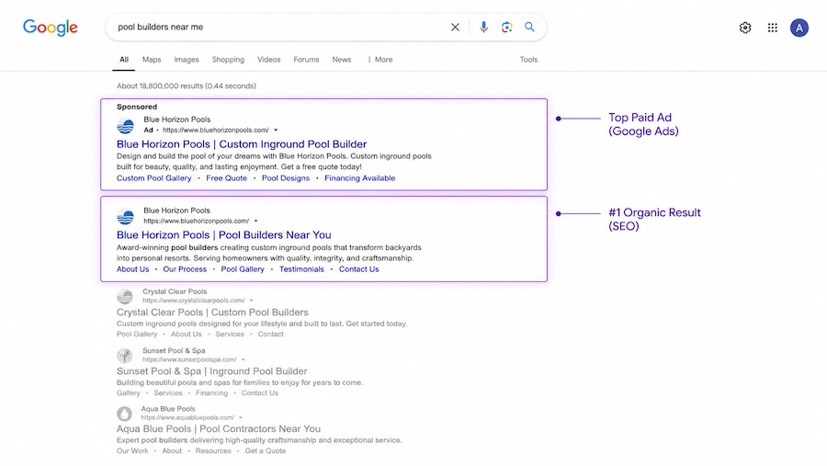Click Sunset Pool & Spa favicon
This screenshot has height=466, width=827.
pyautogui.click(x=124, y=356)
